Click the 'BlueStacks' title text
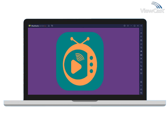The image size is (168, 116). click(35, 26)
